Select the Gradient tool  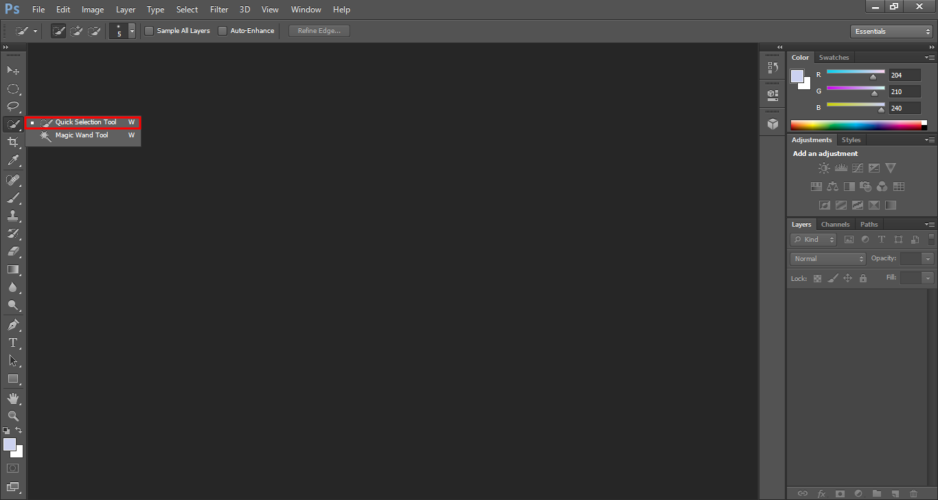[12, 269]
